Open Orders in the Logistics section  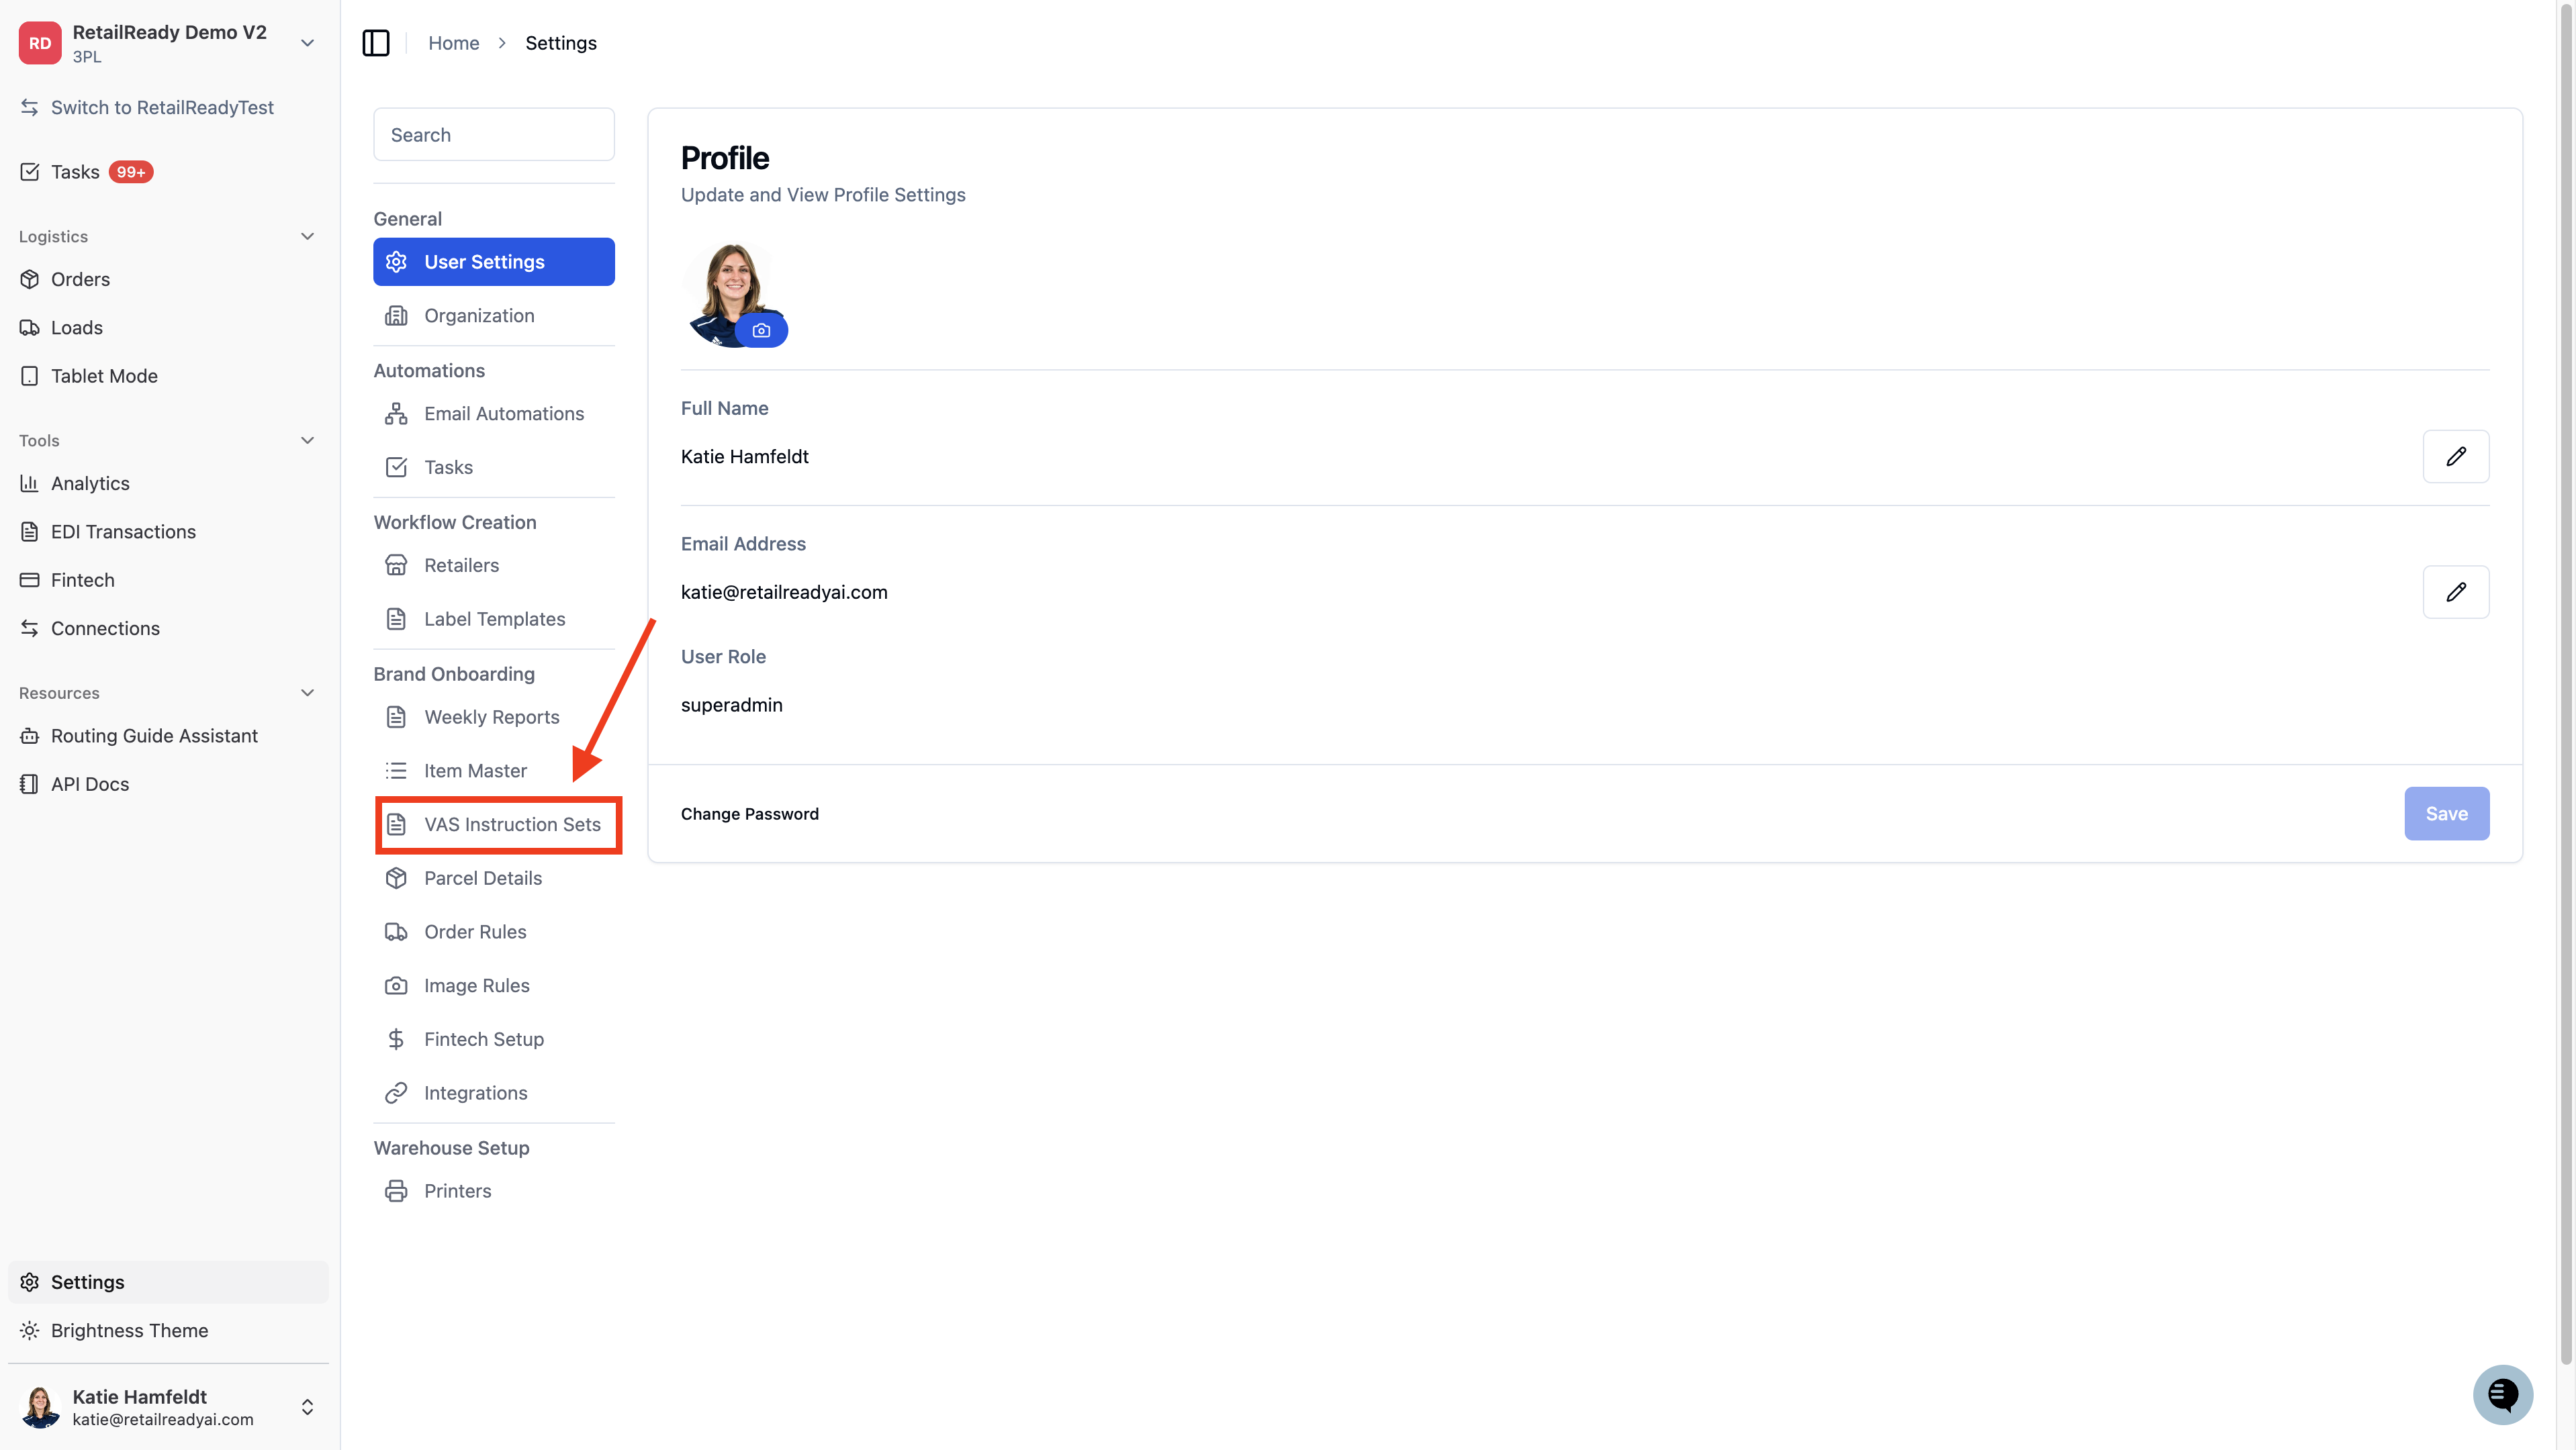click(80, 280)
